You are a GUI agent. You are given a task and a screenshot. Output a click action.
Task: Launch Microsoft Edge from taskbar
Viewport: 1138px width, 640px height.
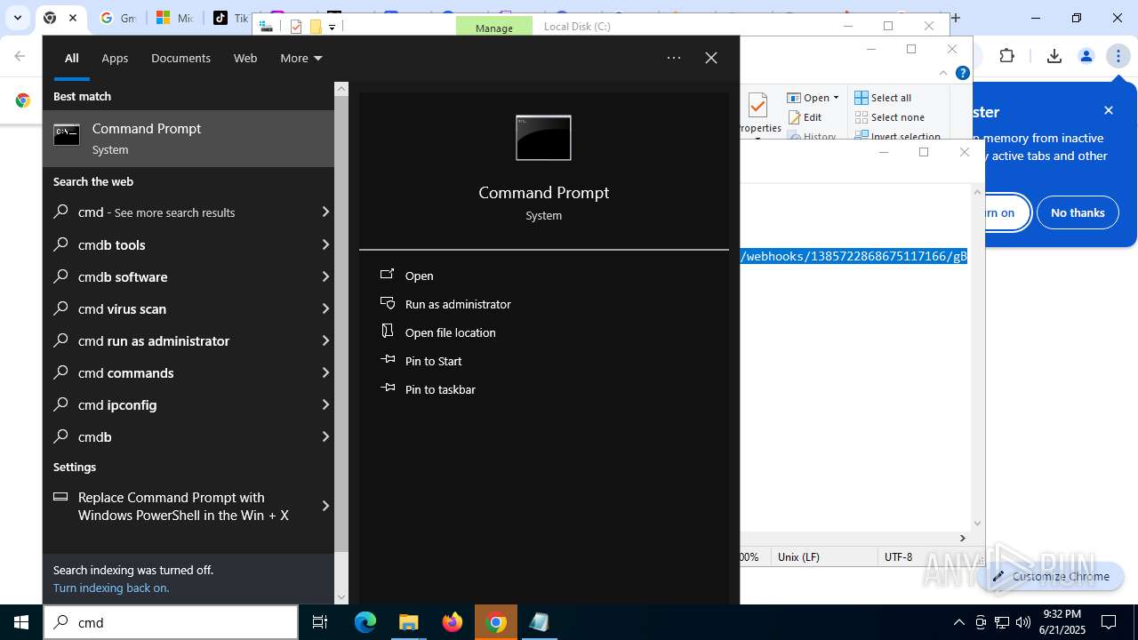[365, 622]
